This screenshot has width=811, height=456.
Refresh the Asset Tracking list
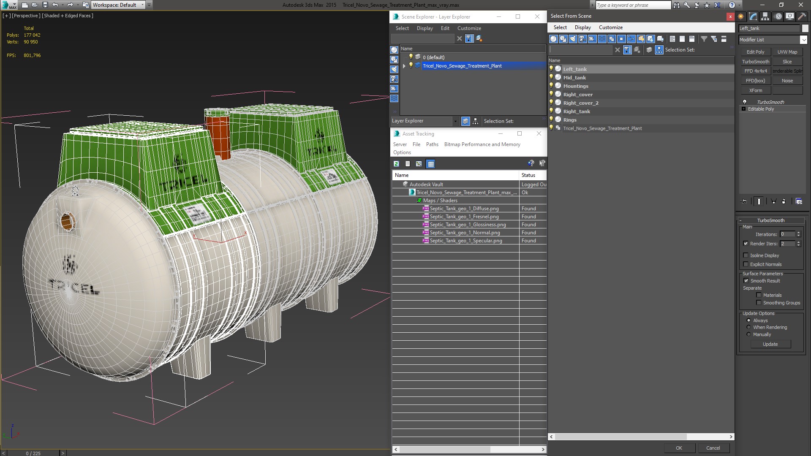(396, 164)
